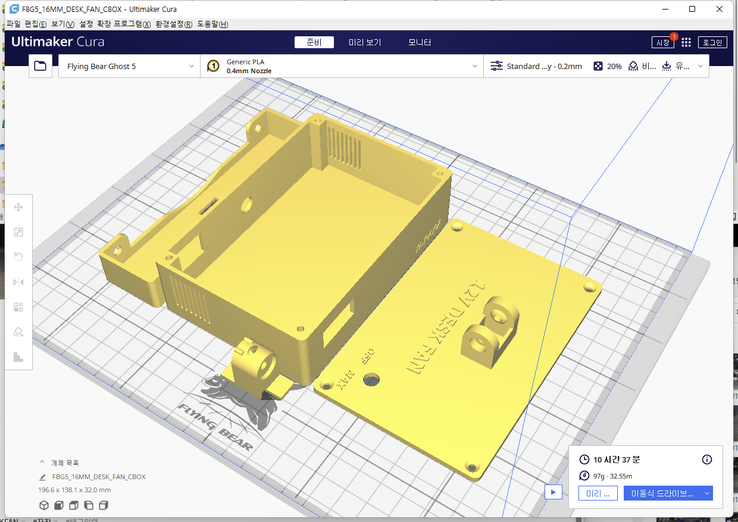Switch to left side view cube icon

[89, 505]
